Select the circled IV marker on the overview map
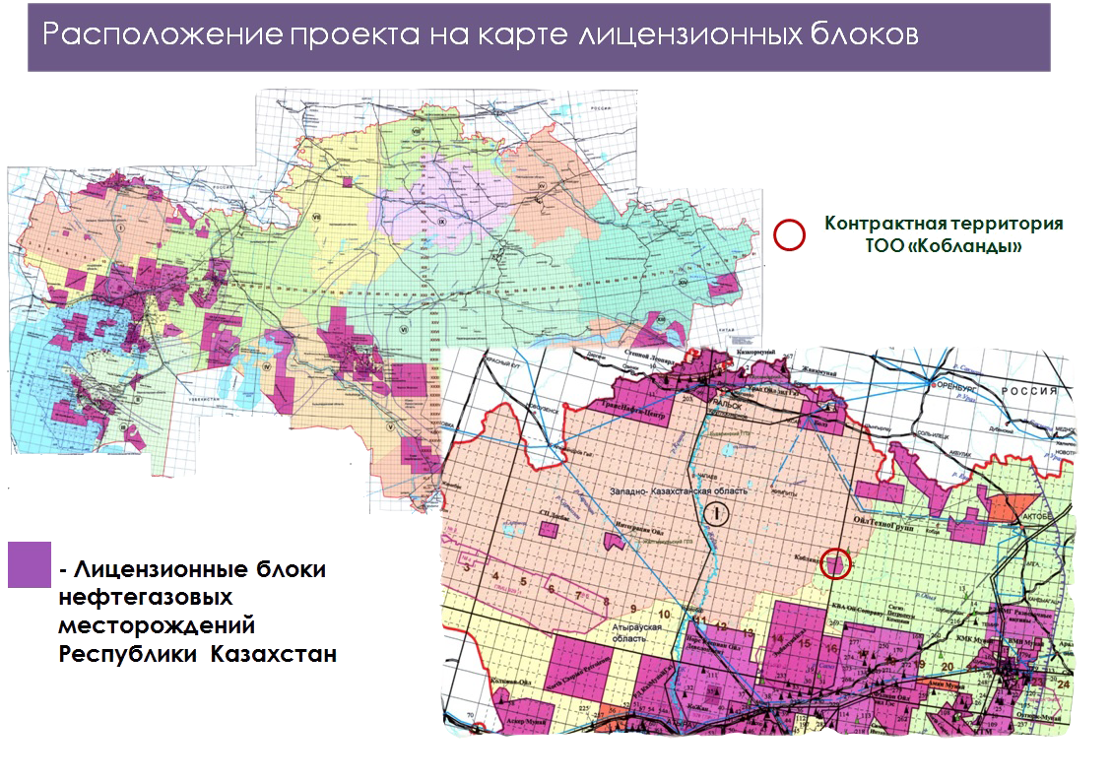Screen dimensions: 1111x782 [268, 366]
